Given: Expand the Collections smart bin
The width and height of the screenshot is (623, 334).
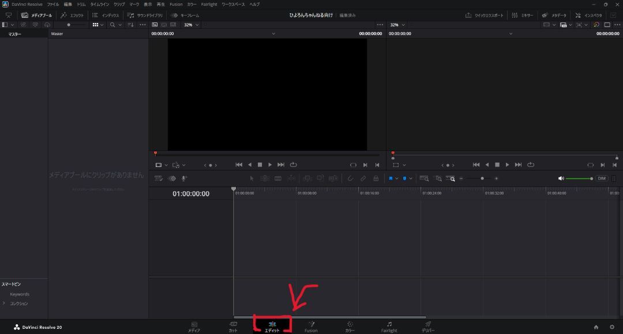Looking at the screenshot, I should point(4,303).
